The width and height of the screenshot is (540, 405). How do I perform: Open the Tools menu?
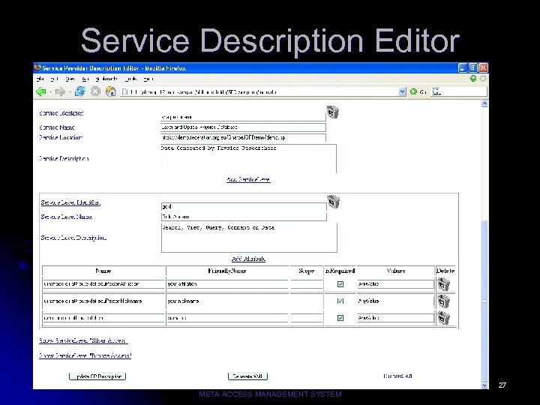(x=131, y=79)
